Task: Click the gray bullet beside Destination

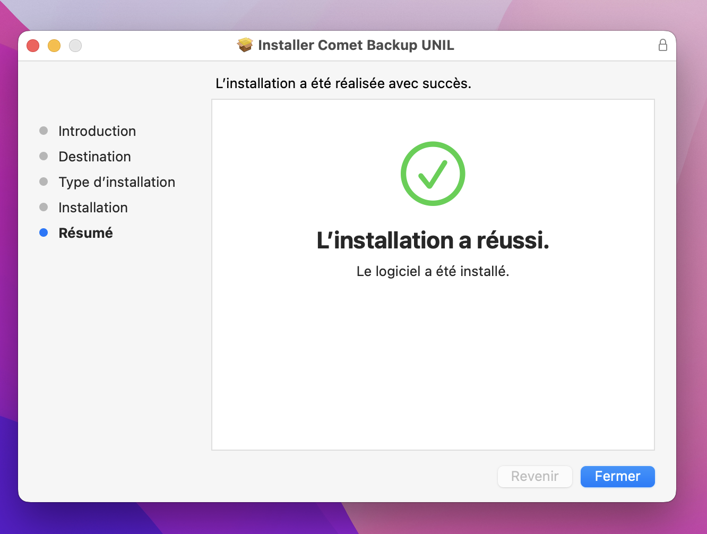Action: coord(44,156)
